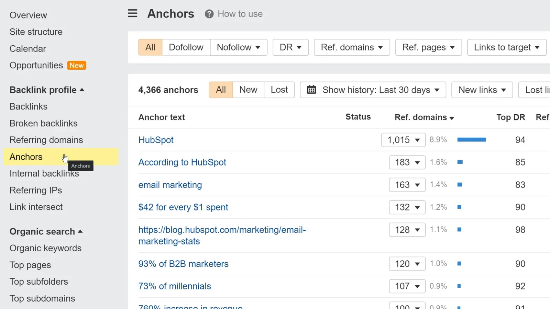Click the HubSpot blue ref domains bar
Image resolution: width=550 pixels, height=309 pixels.
471,140
